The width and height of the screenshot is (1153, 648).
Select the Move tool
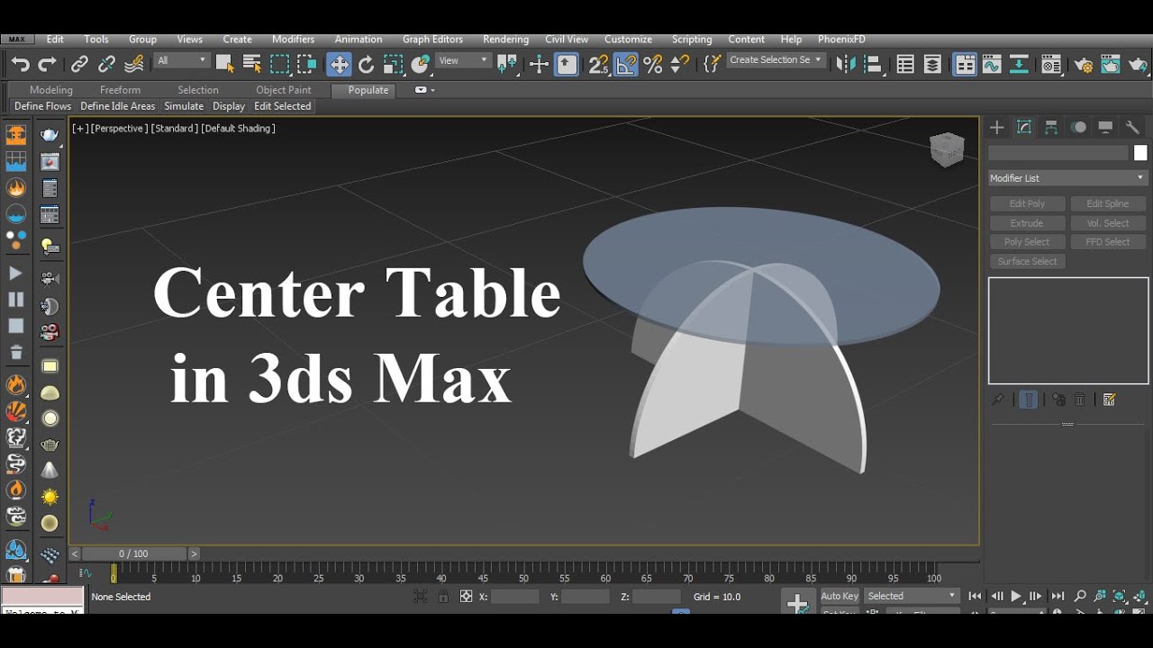339,64
